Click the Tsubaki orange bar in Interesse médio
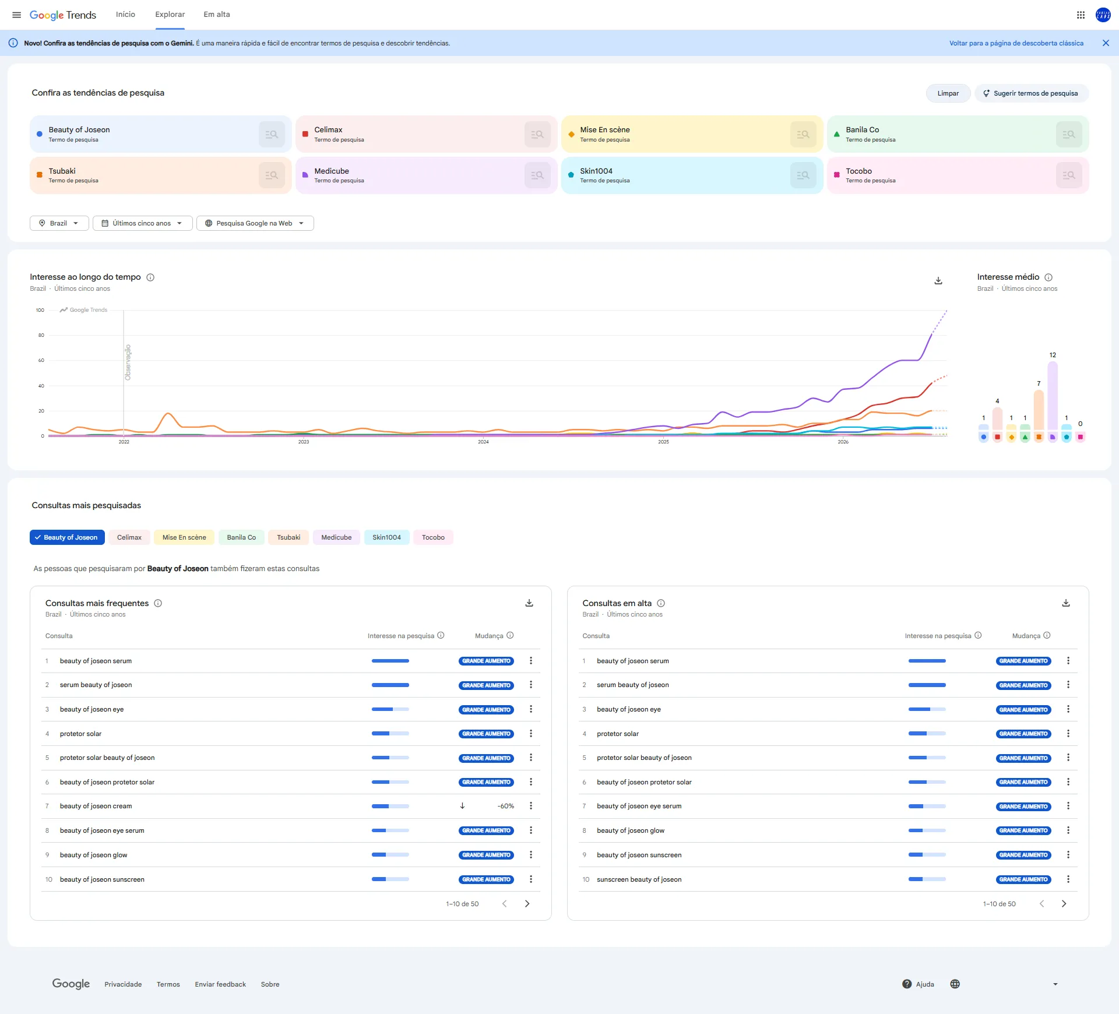 click(1039, 410)
